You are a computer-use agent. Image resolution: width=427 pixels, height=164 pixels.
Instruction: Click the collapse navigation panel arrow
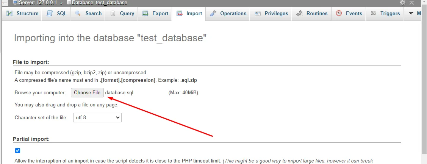[x=5, y=2]
